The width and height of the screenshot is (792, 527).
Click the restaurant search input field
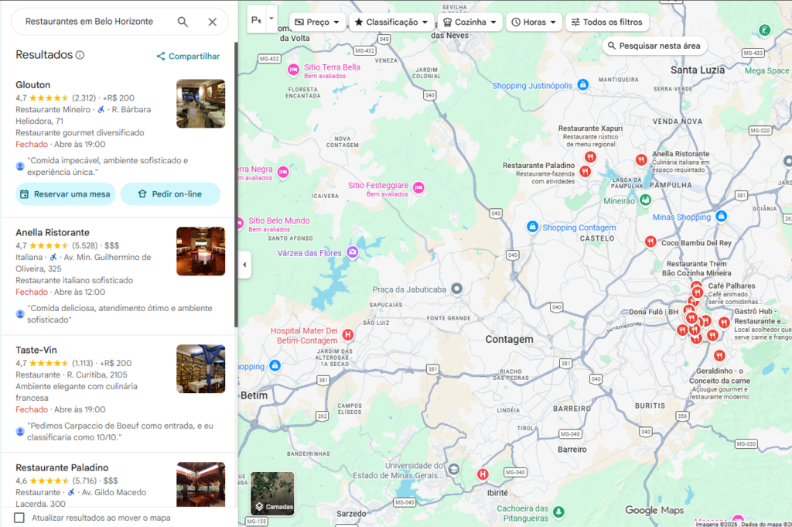click(x=93, y=22)
